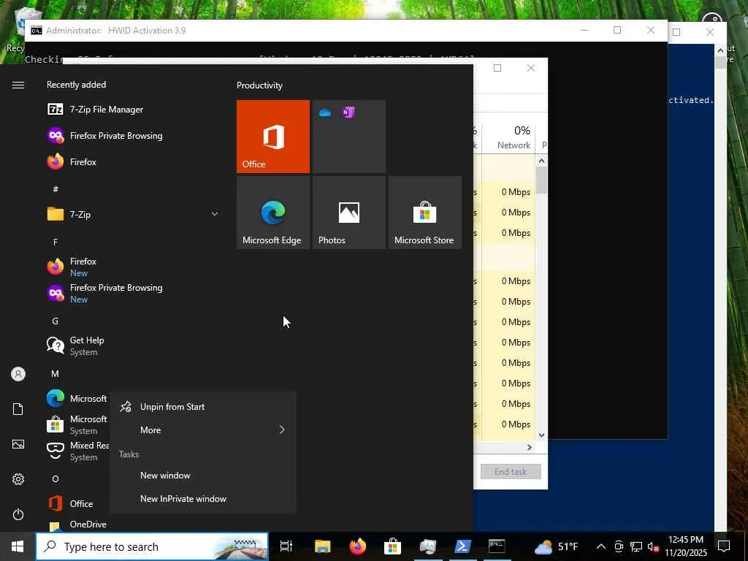
Task: Jump to the G letter header in app list
Action: (56, 321)
